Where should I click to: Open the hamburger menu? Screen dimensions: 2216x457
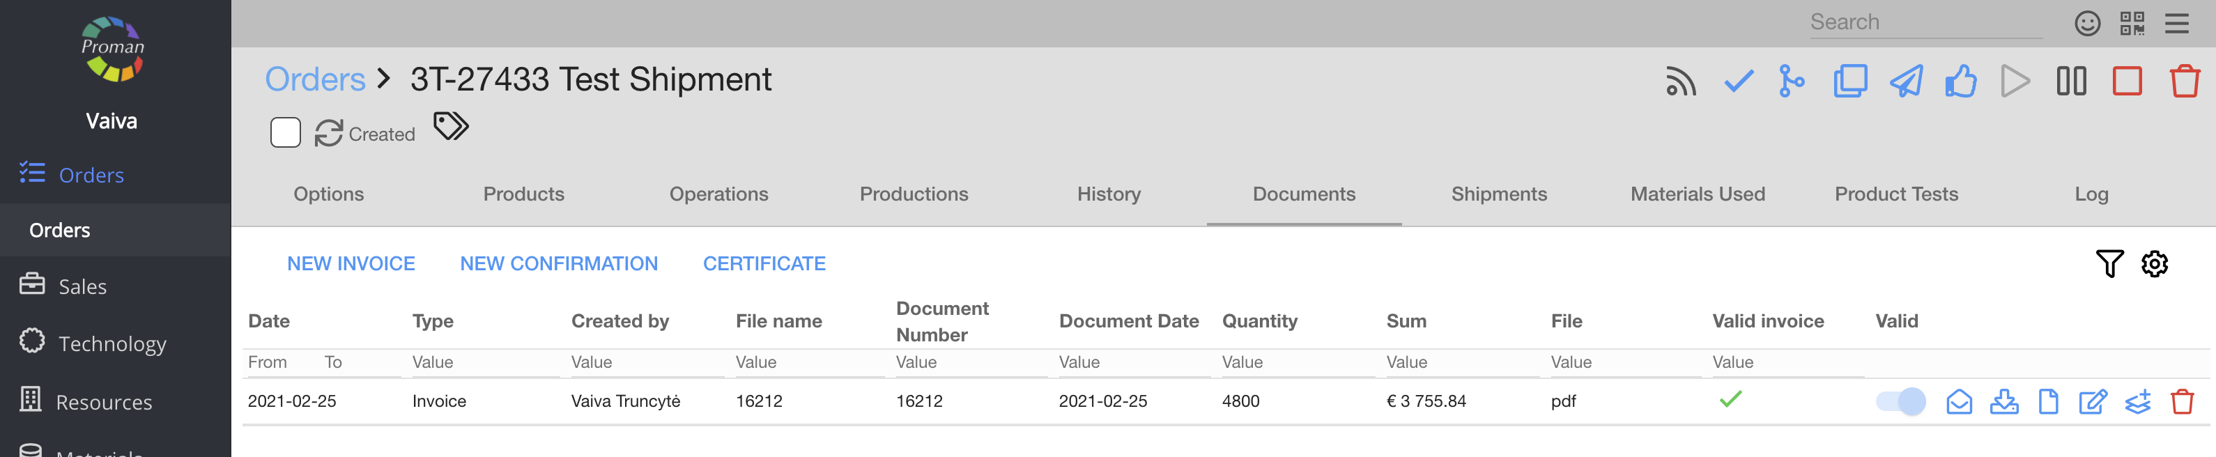point(2176,23)
